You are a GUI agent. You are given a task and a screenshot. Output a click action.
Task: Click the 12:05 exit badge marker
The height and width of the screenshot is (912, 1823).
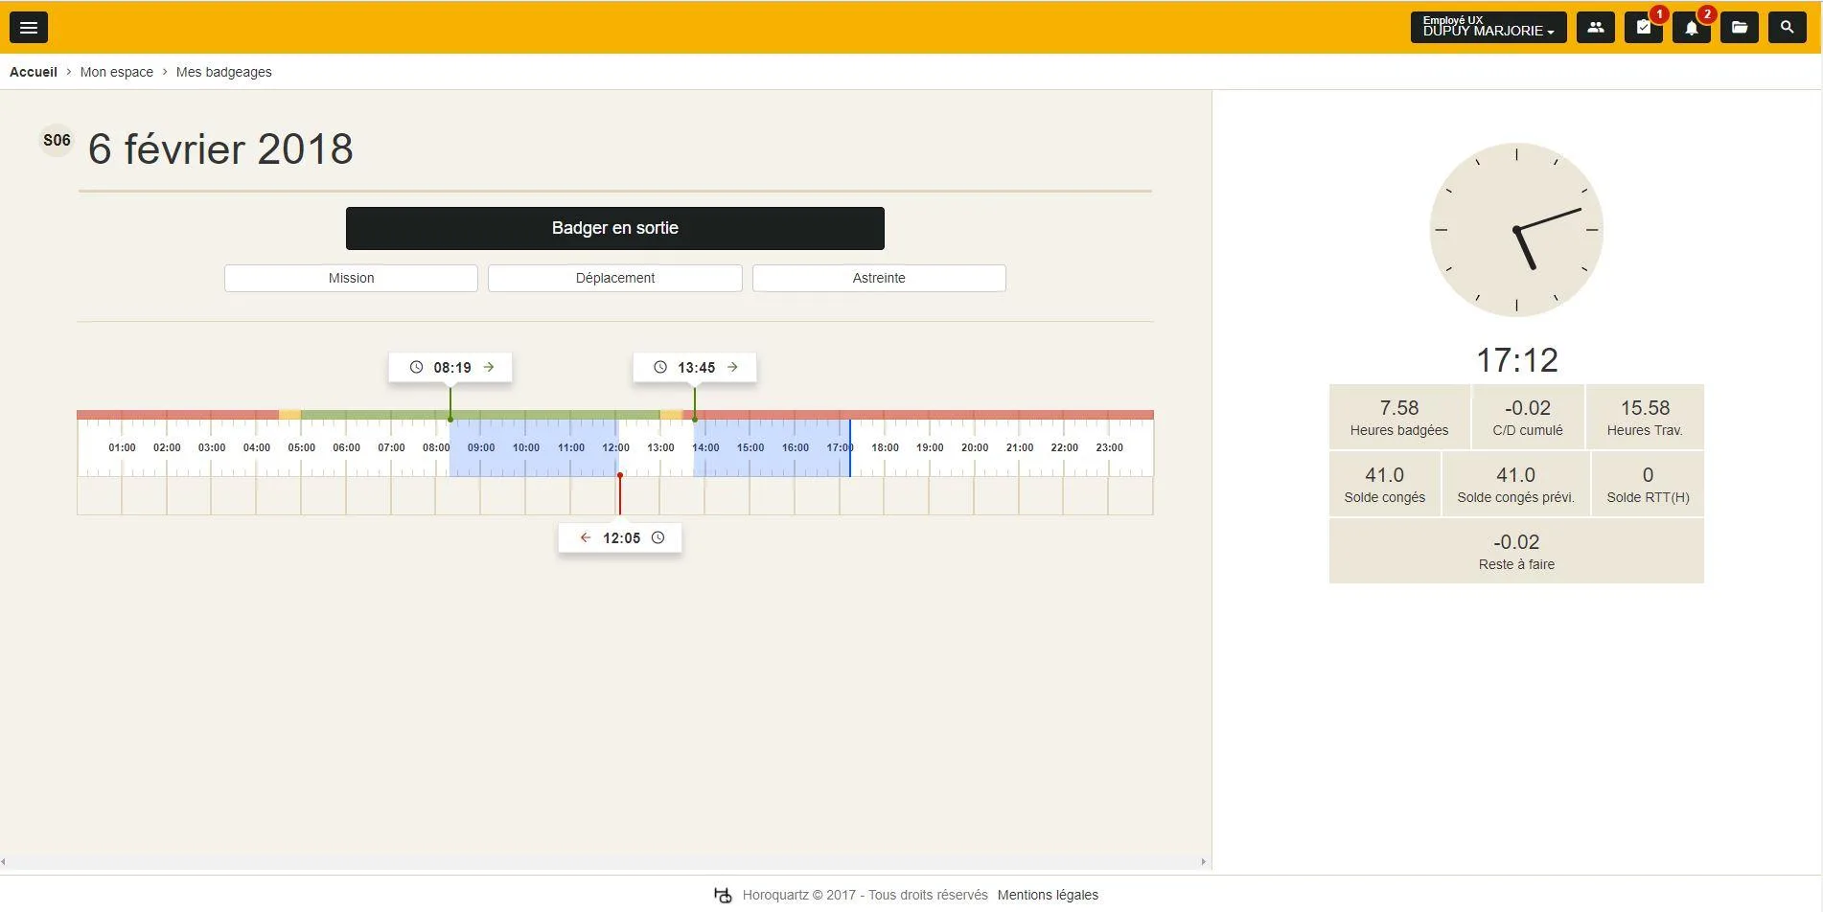coord(620,538)
